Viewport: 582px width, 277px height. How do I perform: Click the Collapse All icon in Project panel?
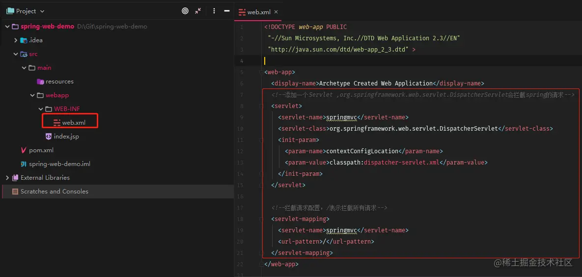198,11
